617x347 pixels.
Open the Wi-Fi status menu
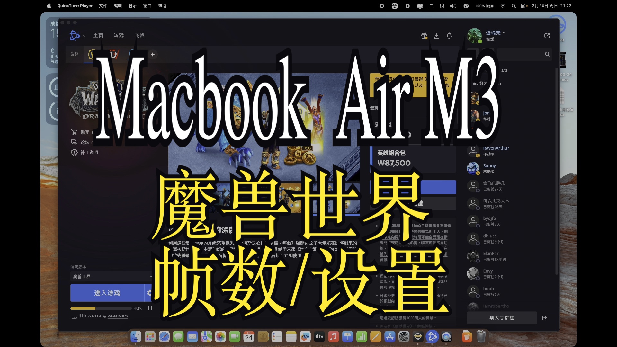[x=503, y=6]
